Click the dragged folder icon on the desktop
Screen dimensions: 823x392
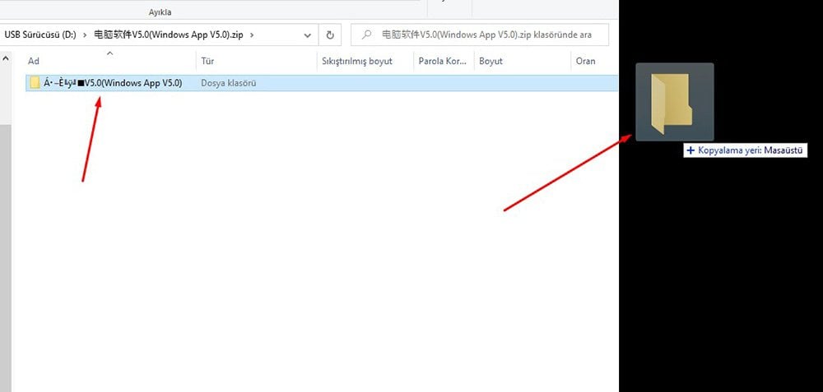tap(674, 102)
